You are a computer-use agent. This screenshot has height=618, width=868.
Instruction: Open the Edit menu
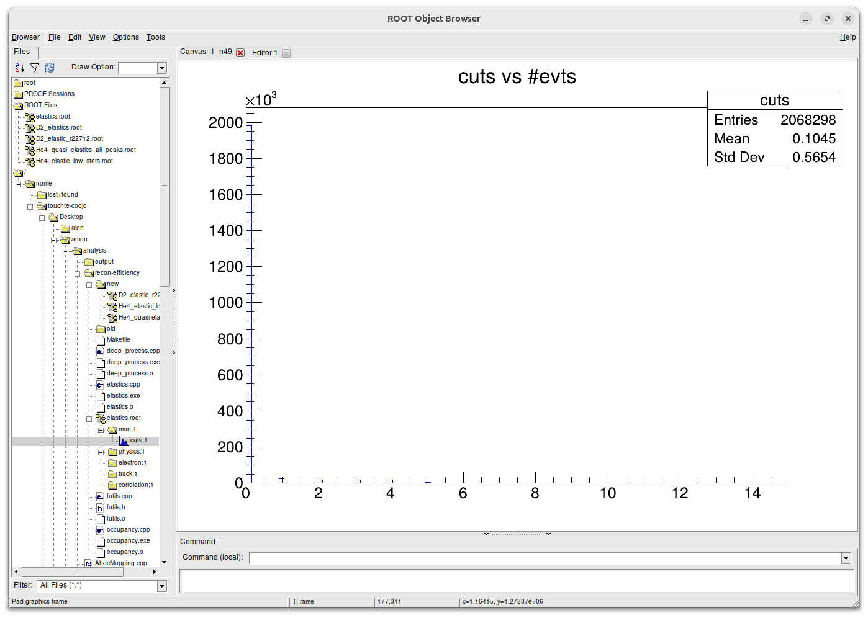click(x=75, y=37)
